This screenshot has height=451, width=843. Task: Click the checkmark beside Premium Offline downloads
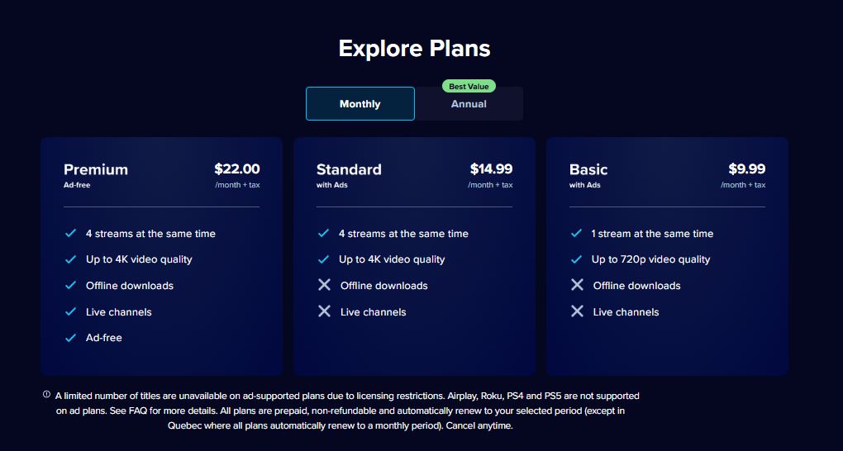pyautogui.click(x=71, y=285)
